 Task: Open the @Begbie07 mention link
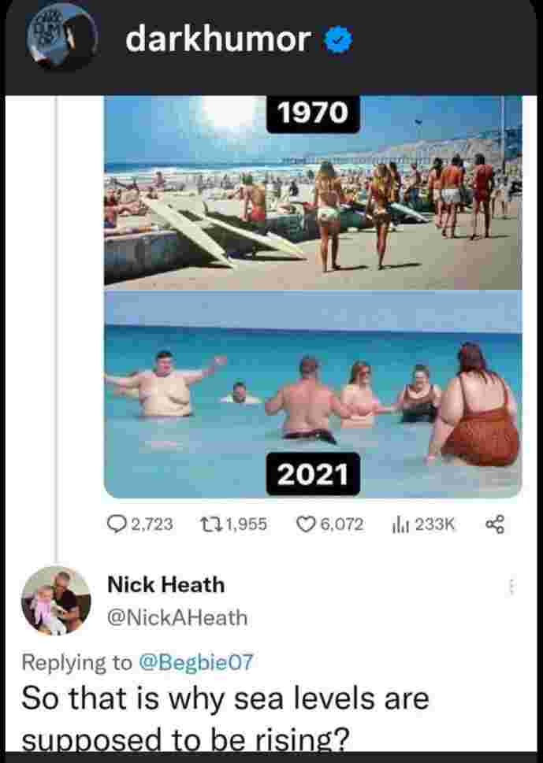point(195,662)
